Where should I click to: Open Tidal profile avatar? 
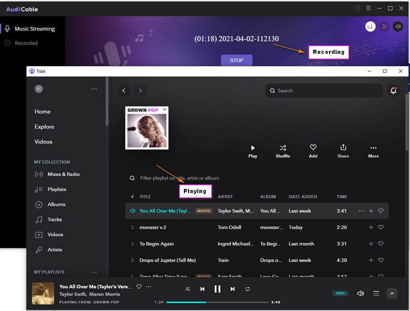click(x=39, y=89)
